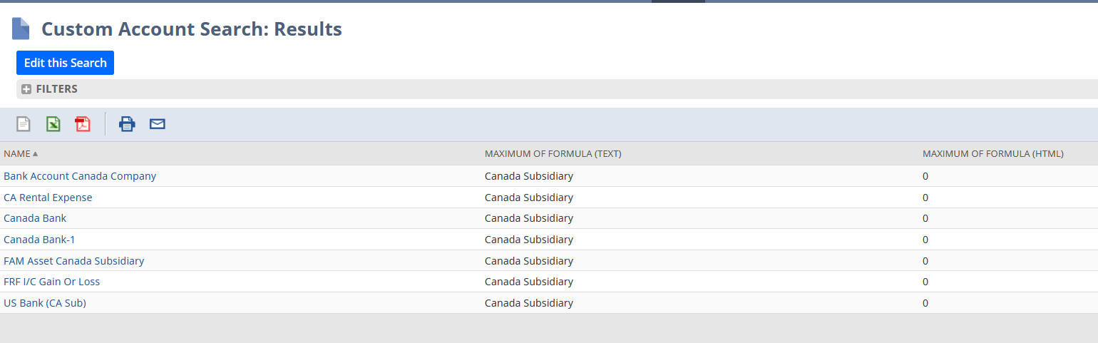Click the printer icon
Image resolution: width=1098 pixels, height=343 pixels.
point(127,124)
